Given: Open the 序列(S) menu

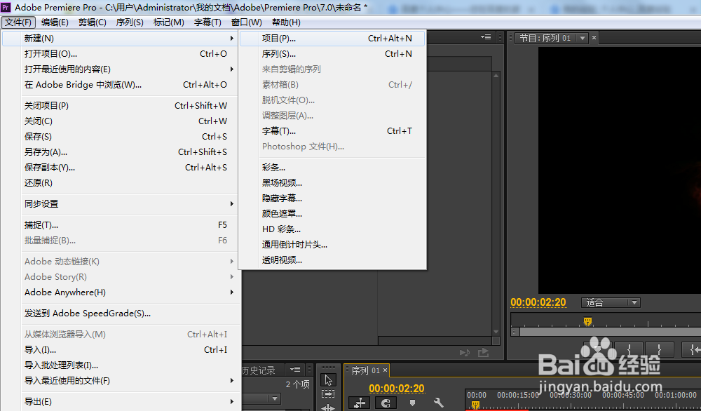Looking at the screenshot, I should [130, 22].
